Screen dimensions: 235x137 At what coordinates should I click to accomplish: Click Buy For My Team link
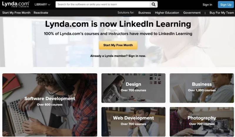221,13
